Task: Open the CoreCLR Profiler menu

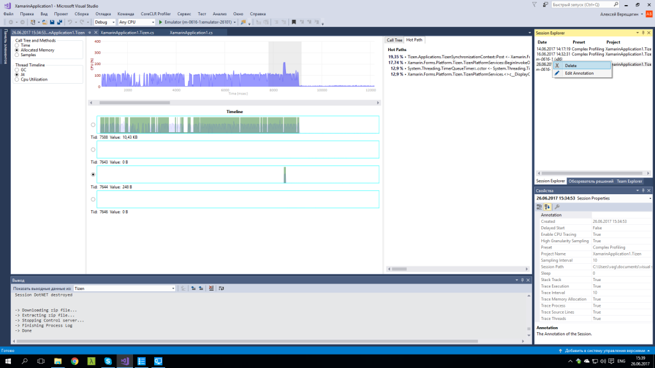Action: coord(156,14)
